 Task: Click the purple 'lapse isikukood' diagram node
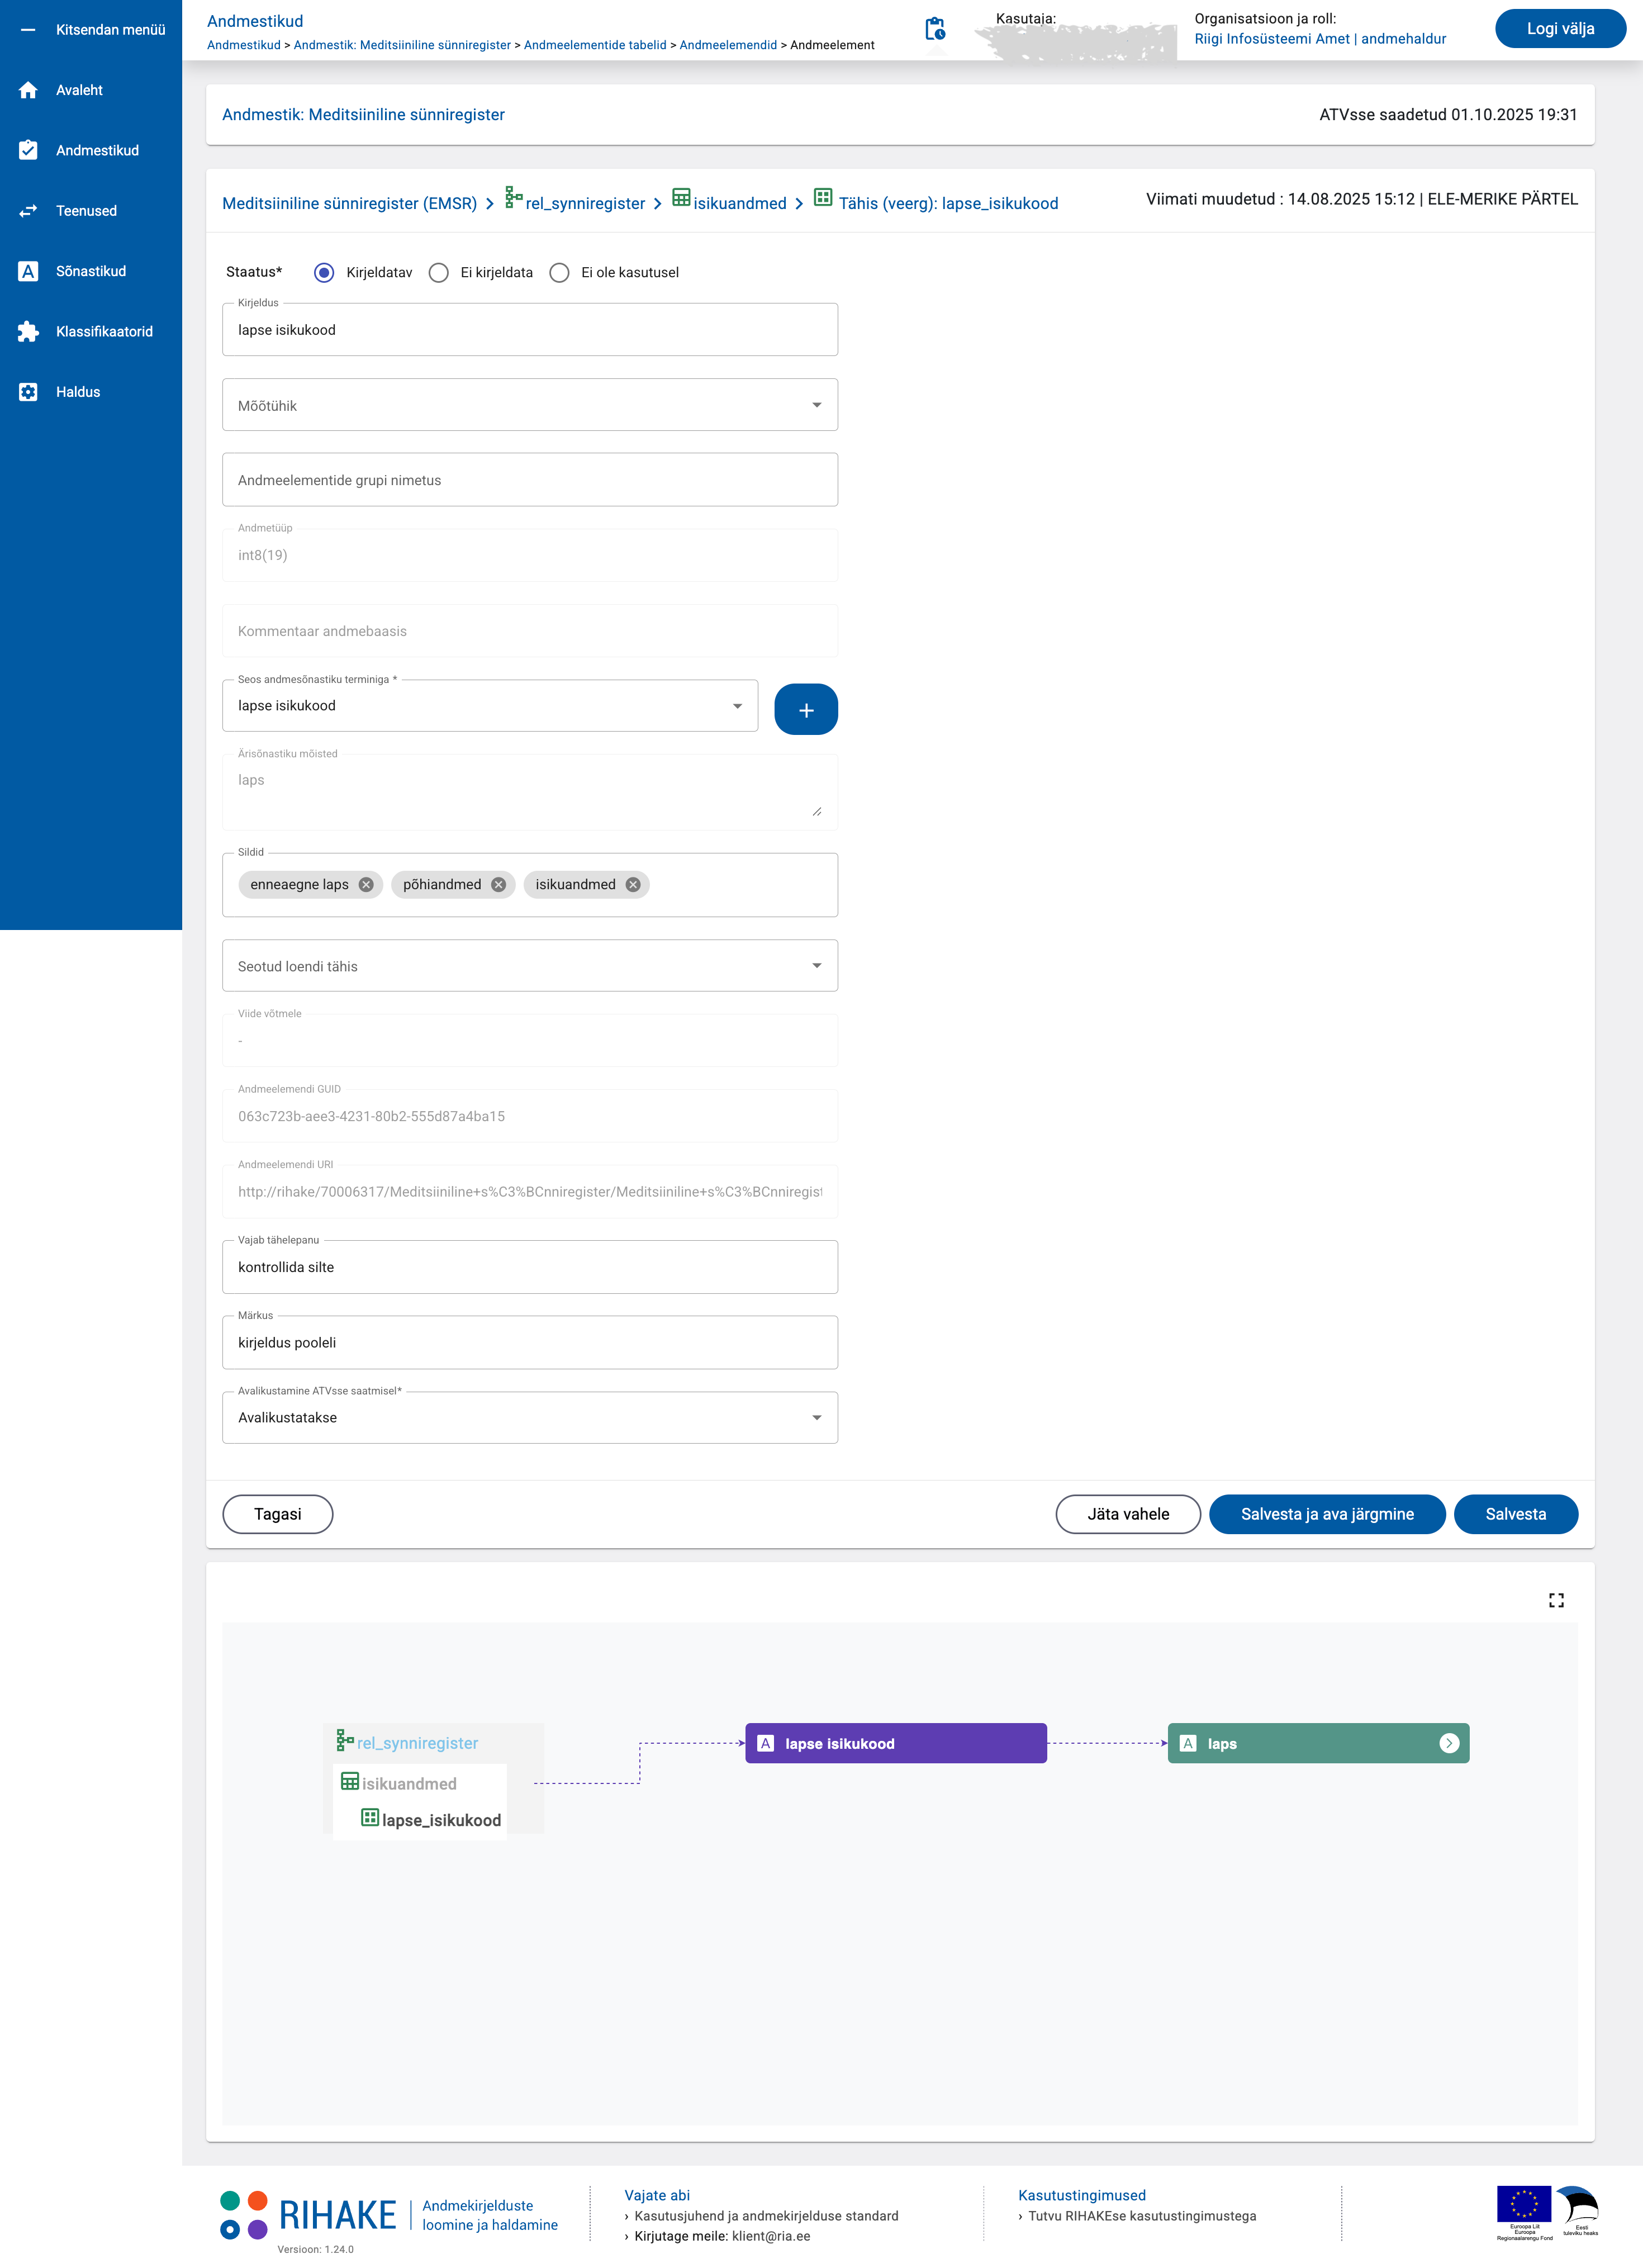(895, 1743)
